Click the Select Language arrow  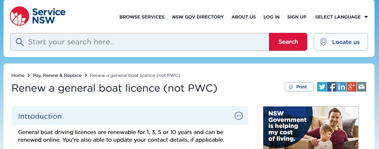[366, 17]
